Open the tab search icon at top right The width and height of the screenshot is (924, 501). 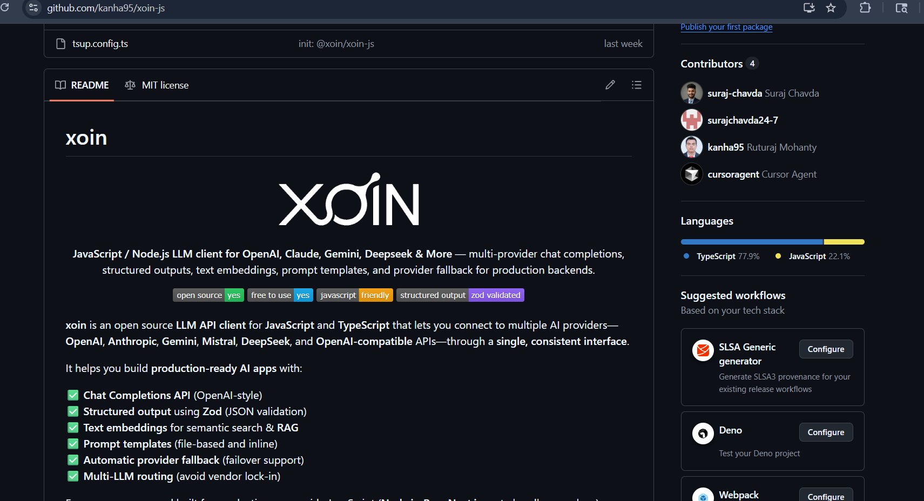pos(901,8)
